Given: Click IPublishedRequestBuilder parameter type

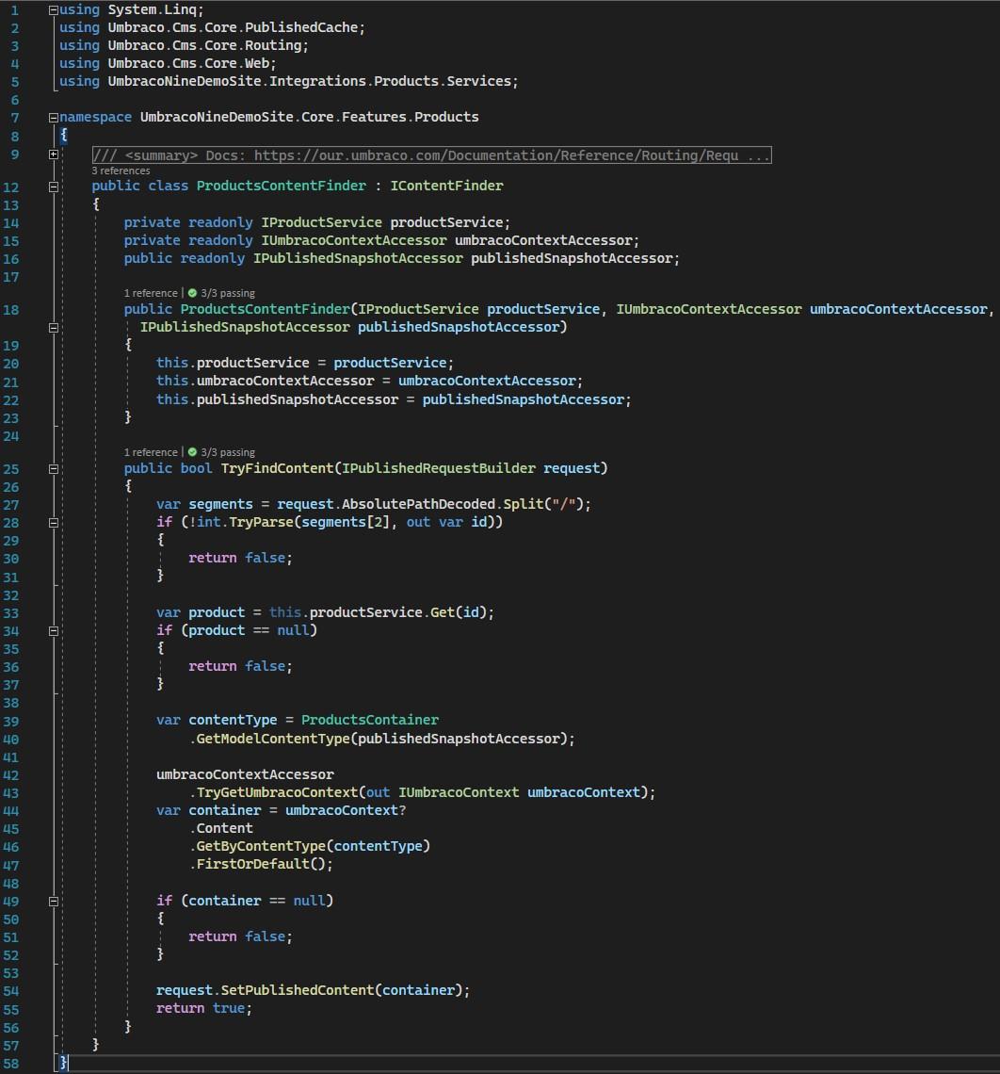Looking at the screenshot, I should [439, 468].
